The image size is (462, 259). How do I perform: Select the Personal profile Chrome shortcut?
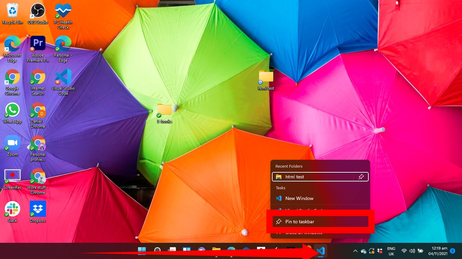coord(38,148)
